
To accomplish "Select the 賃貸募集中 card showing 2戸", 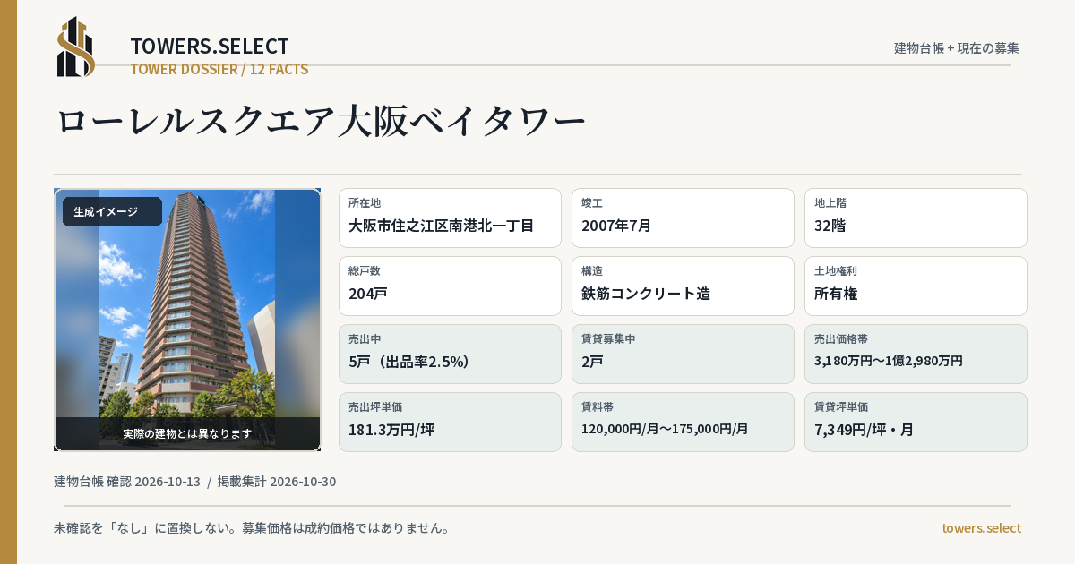I will pyautogui.click(x=683, y=354).
